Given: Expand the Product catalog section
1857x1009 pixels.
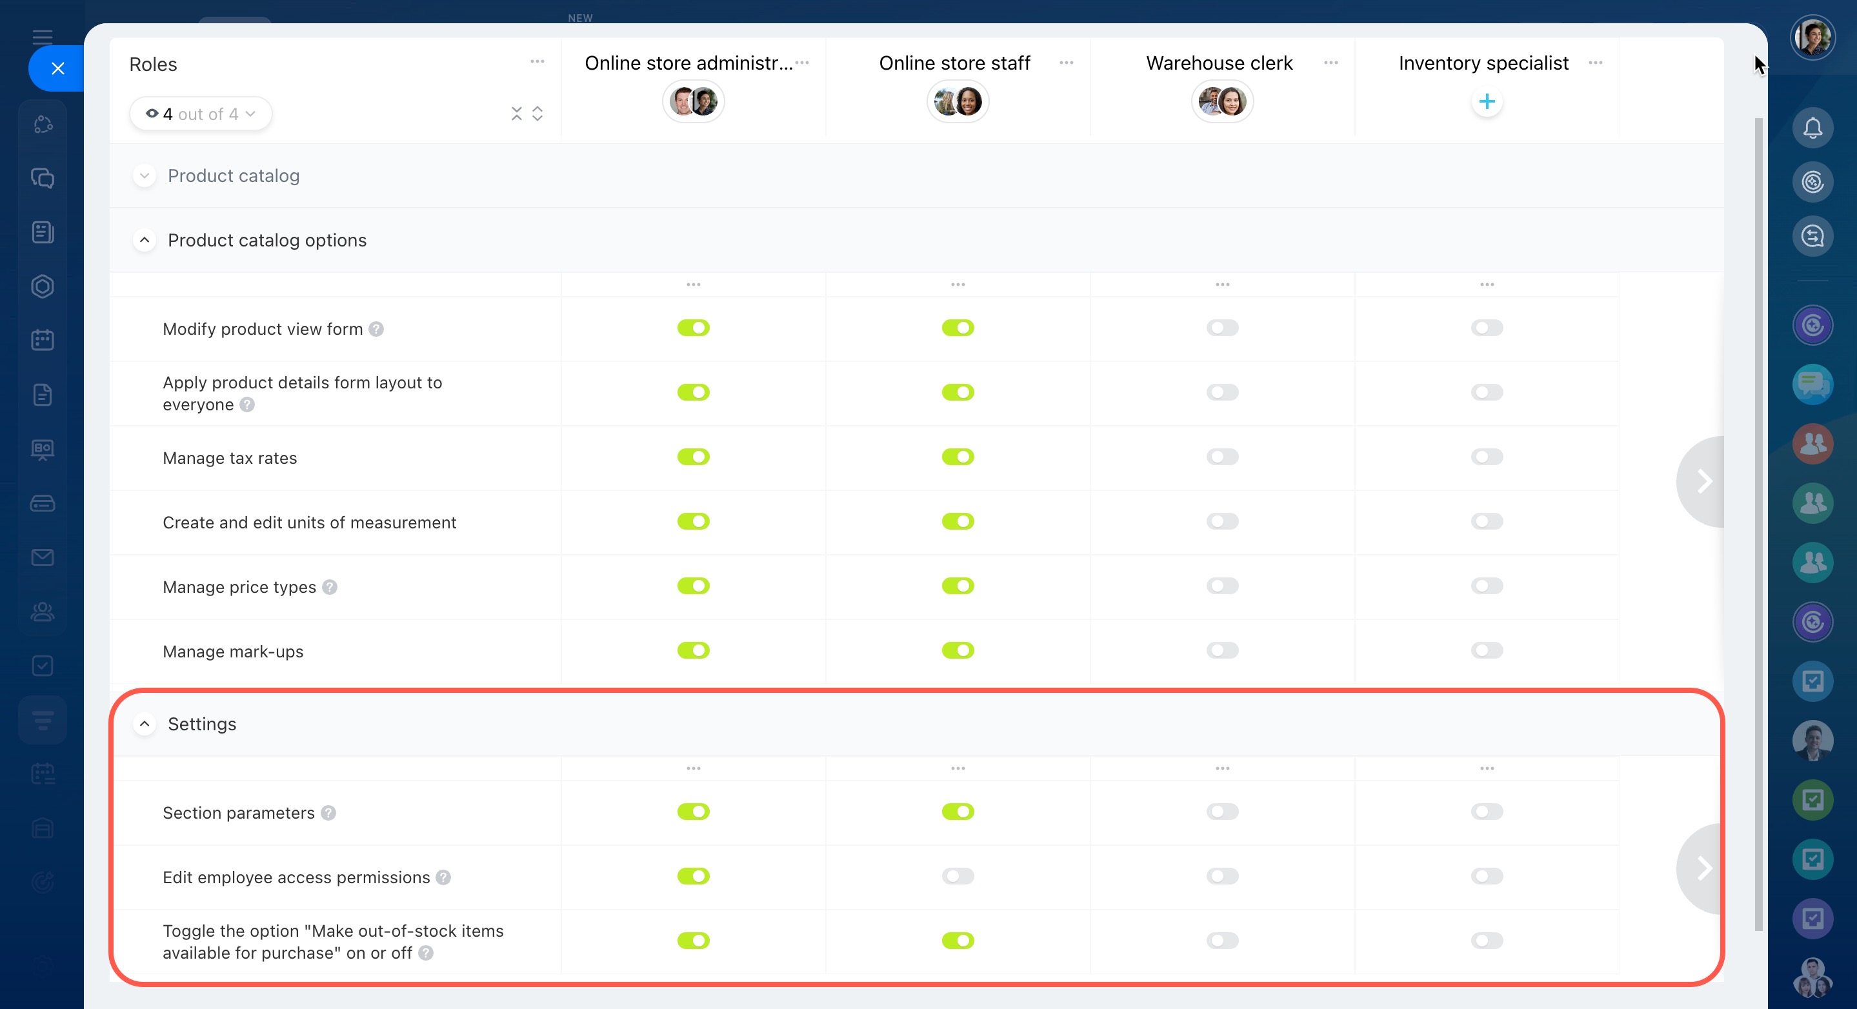Looking at the screenshot, I should tap(144, 176).
